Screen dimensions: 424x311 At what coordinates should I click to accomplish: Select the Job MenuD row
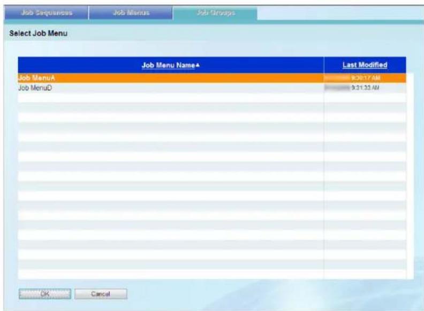click(212, 88)
